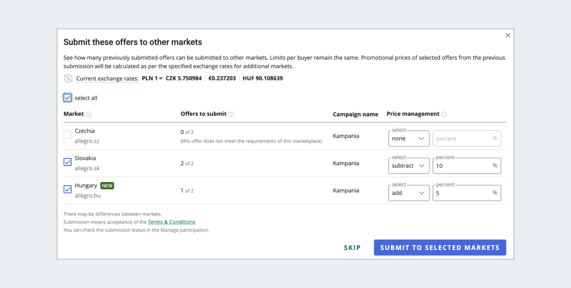
Task: Click the Terms & Conditions link
Action: [171, 222]
